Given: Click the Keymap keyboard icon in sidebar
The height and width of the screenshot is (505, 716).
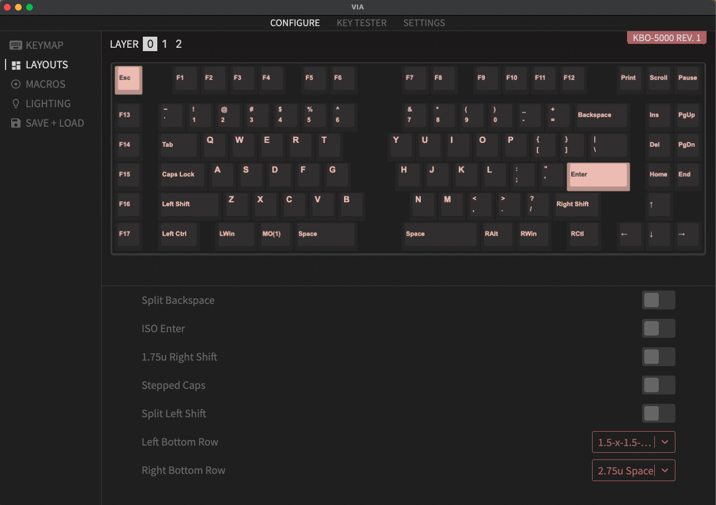Looking at the screenshot, I should point(16,45).
